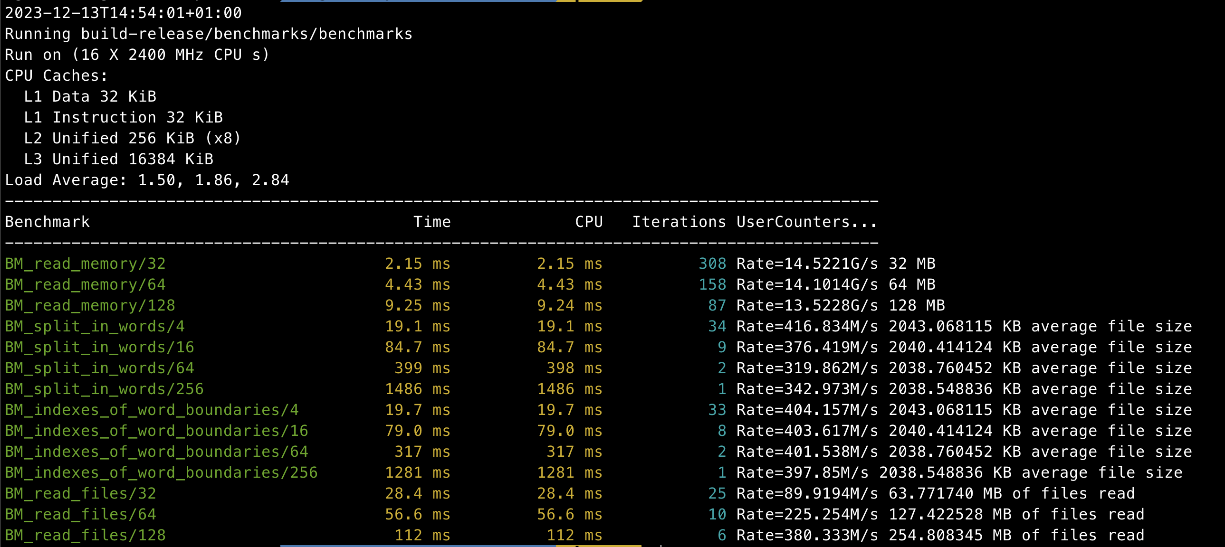
Task: Click benchmark name BM_read_memory/32
Action: [x=85, y=264]
